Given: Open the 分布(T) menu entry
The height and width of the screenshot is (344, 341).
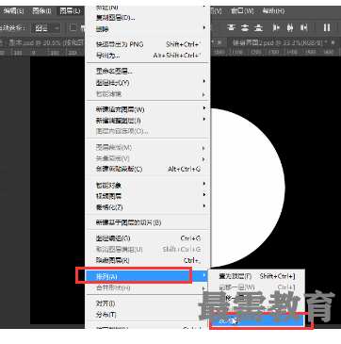Looking at the screenshot, I should pos(148,315).
